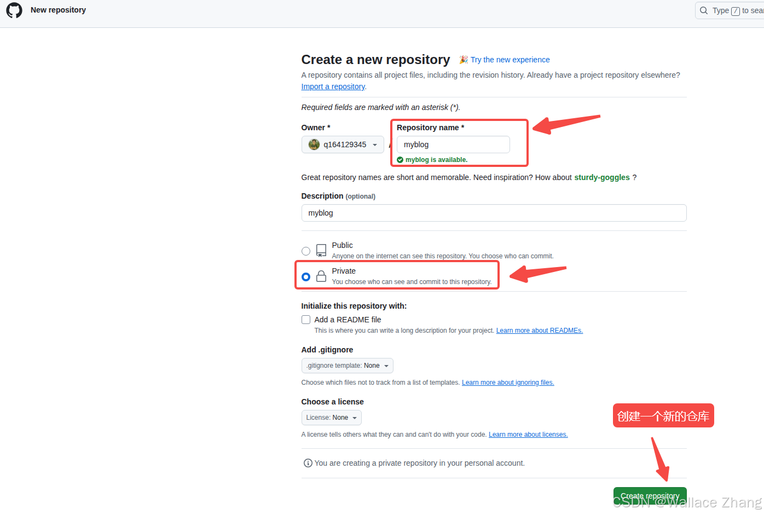
Task: Open the Owner q164129345 dropdown
Action: point(343,144)
